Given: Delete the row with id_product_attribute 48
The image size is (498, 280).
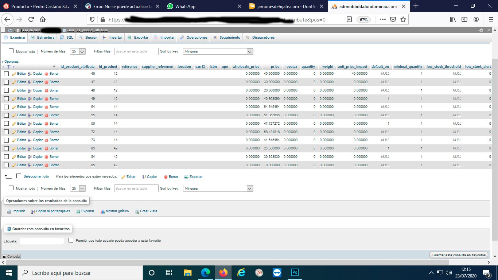Looking at the screenshot, I should 52,90.
